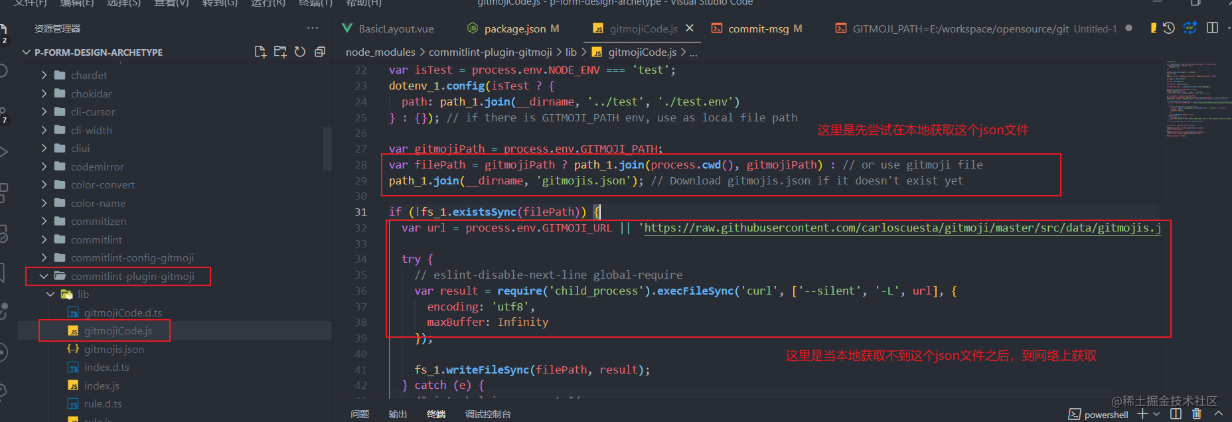Open the timeline history icon in editor toolbar
The image size is (1232, 422).
click(1169, 28)
